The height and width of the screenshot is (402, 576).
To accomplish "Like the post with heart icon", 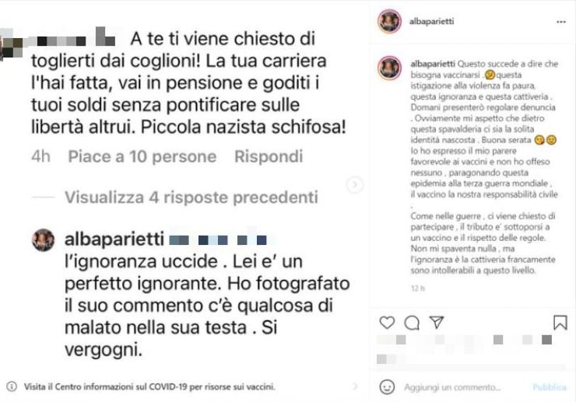I will (387, 323).
